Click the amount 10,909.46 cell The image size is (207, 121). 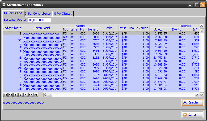coord(159,61)
